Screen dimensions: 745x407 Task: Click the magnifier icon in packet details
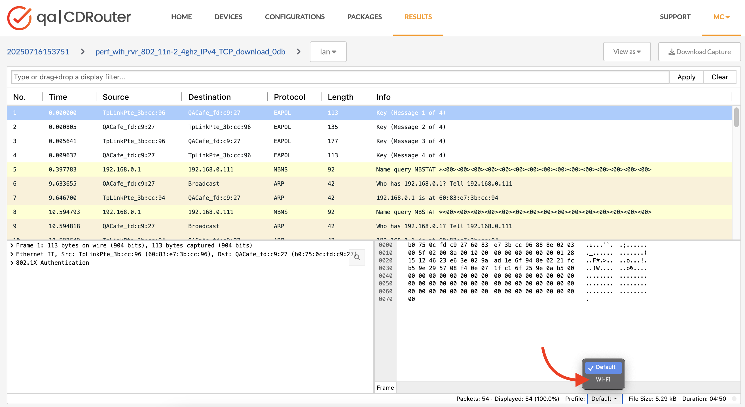point(357,257)
